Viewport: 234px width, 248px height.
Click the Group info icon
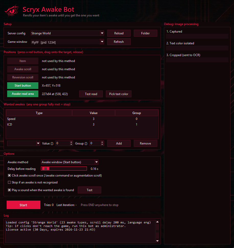(86, 144)
